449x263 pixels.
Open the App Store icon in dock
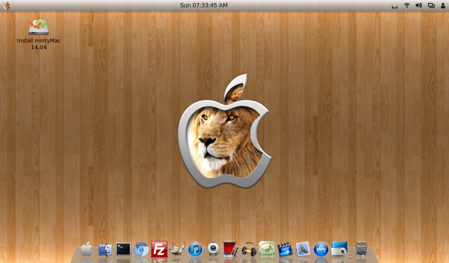[x=321, y=249]
